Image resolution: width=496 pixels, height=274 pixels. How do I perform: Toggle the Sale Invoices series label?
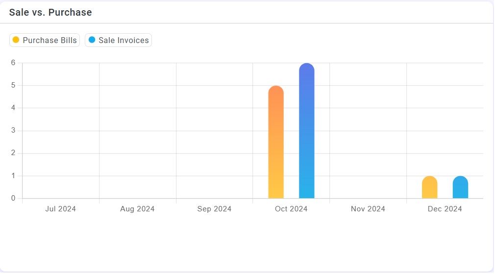tap(124, 41)
